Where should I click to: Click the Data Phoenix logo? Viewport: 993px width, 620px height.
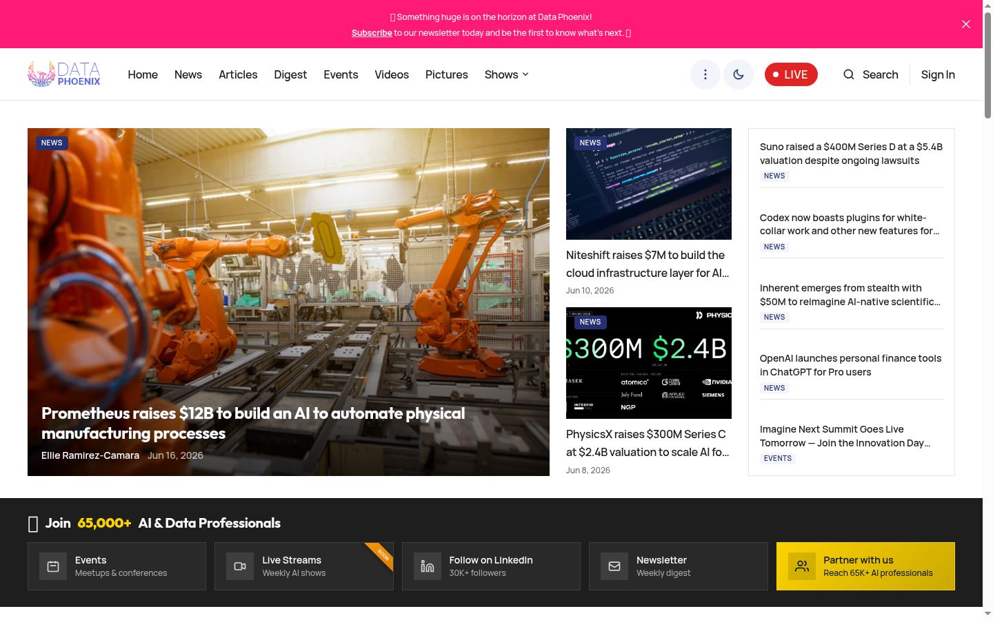coord(64,74)
